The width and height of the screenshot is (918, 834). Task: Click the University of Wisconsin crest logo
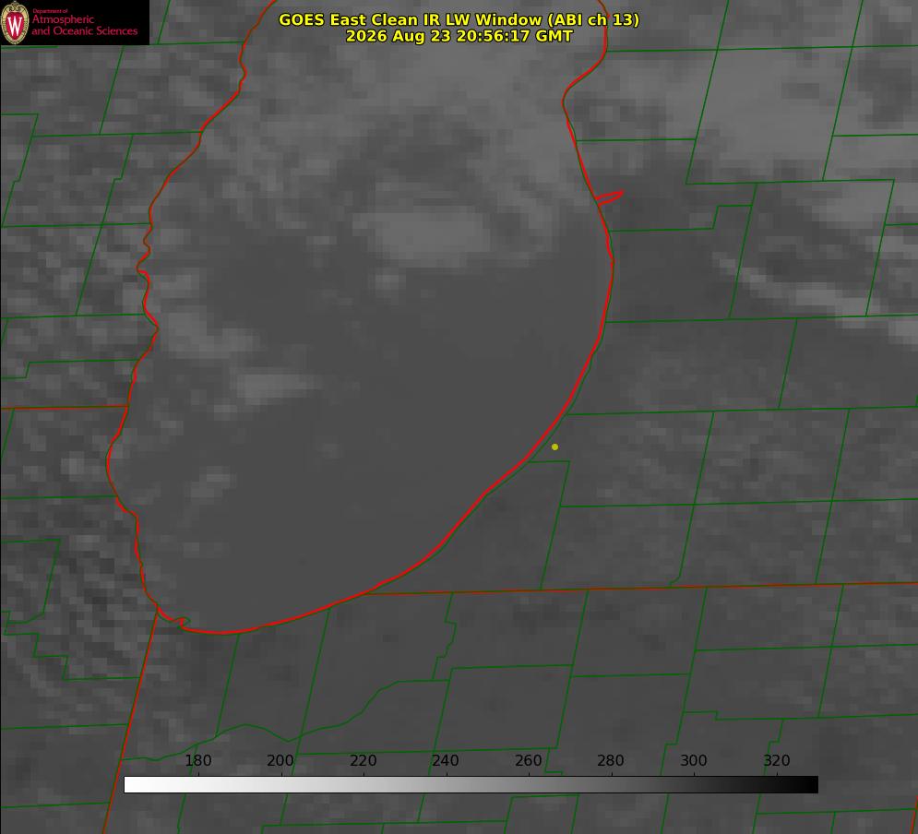15,22
